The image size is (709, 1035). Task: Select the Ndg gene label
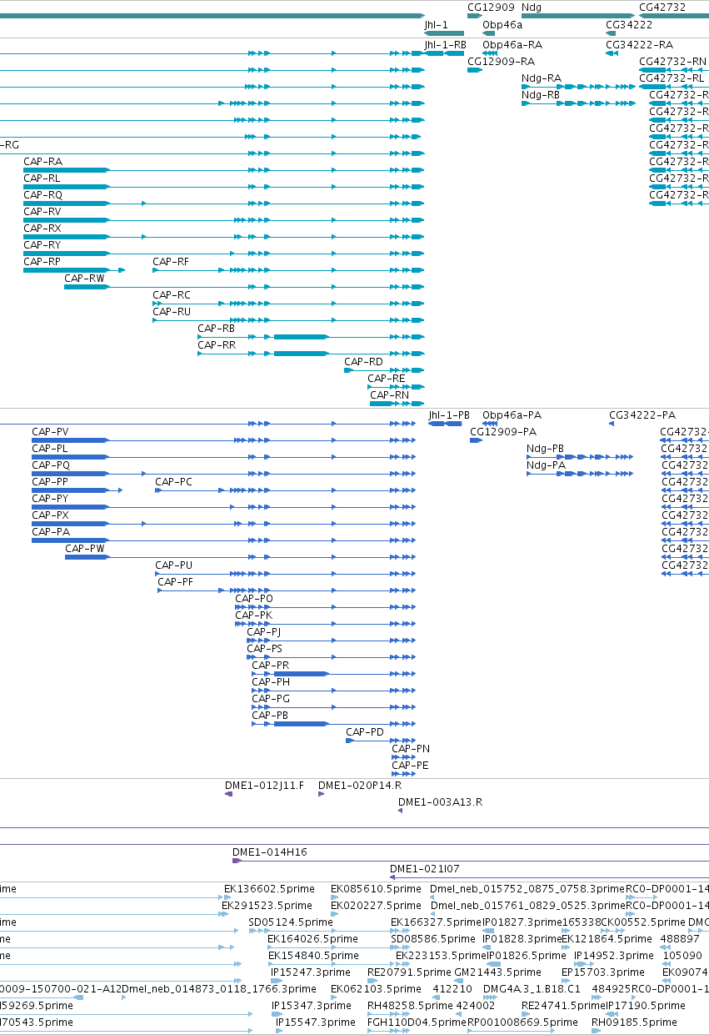532,8
